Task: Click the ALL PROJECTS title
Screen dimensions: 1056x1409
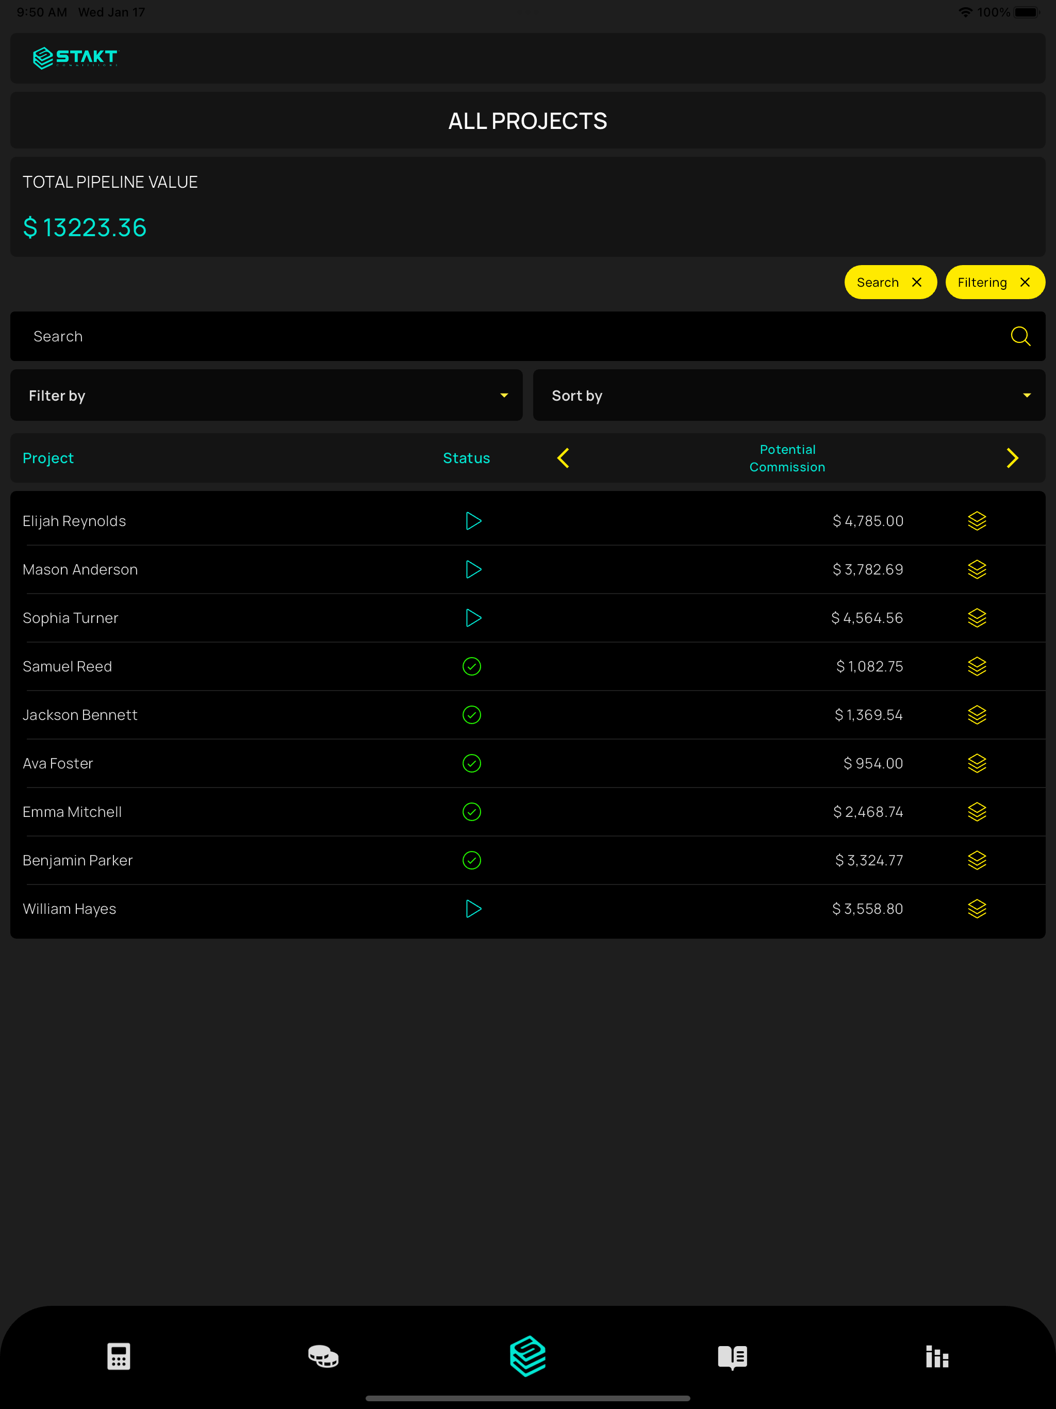Action: coord(528,121)
